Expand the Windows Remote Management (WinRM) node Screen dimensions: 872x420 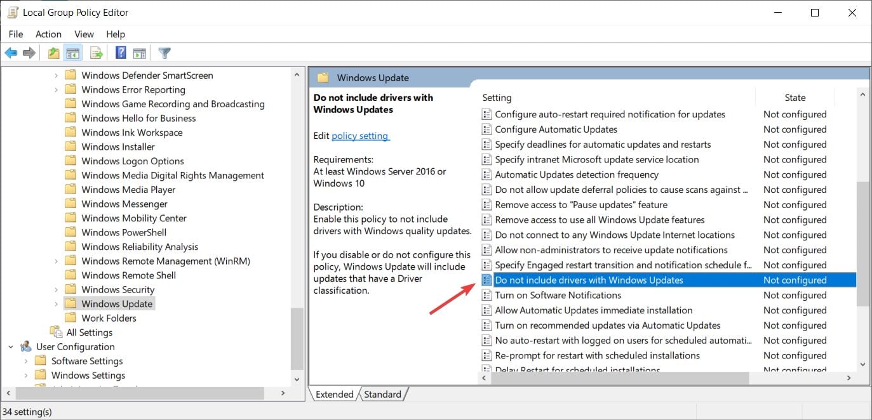[x=56, y=261]
